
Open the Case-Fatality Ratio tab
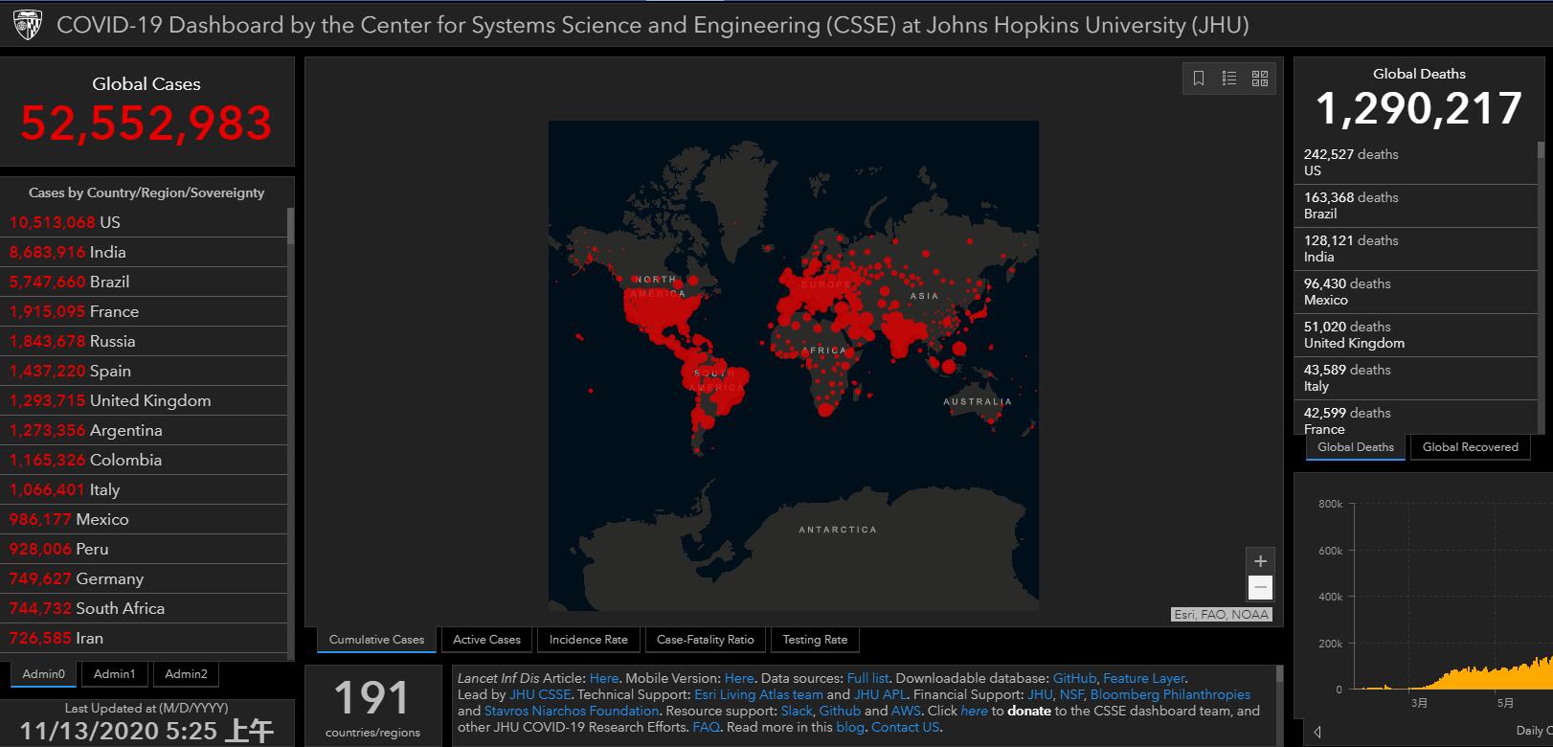pyautogui.click(x=705, y=640)
